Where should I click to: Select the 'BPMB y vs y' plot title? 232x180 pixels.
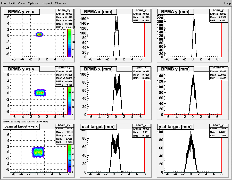pos(21,69)
